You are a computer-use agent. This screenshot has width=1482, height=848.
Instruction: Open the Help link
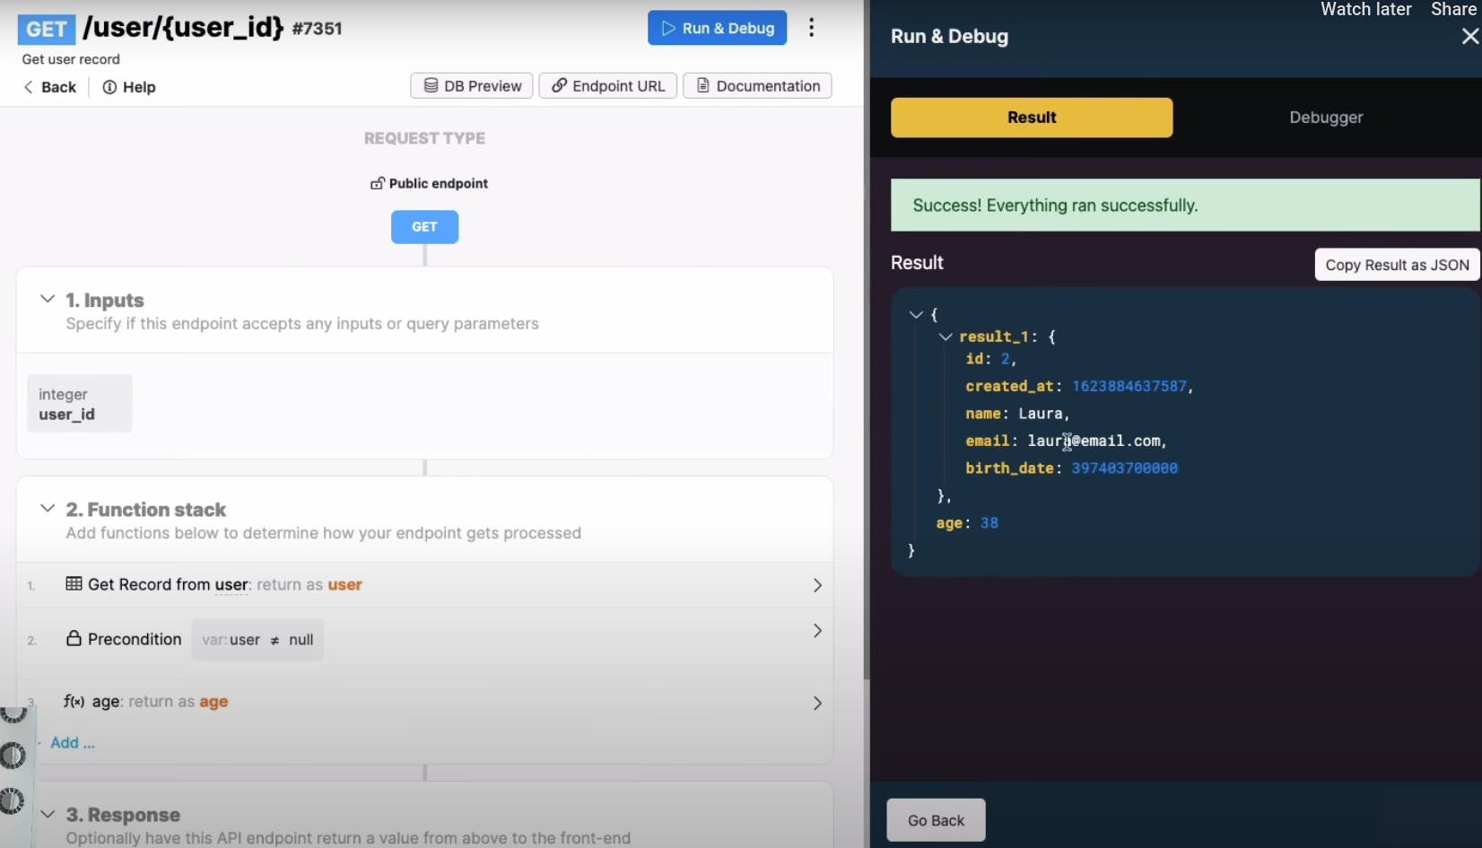(129, 87)
